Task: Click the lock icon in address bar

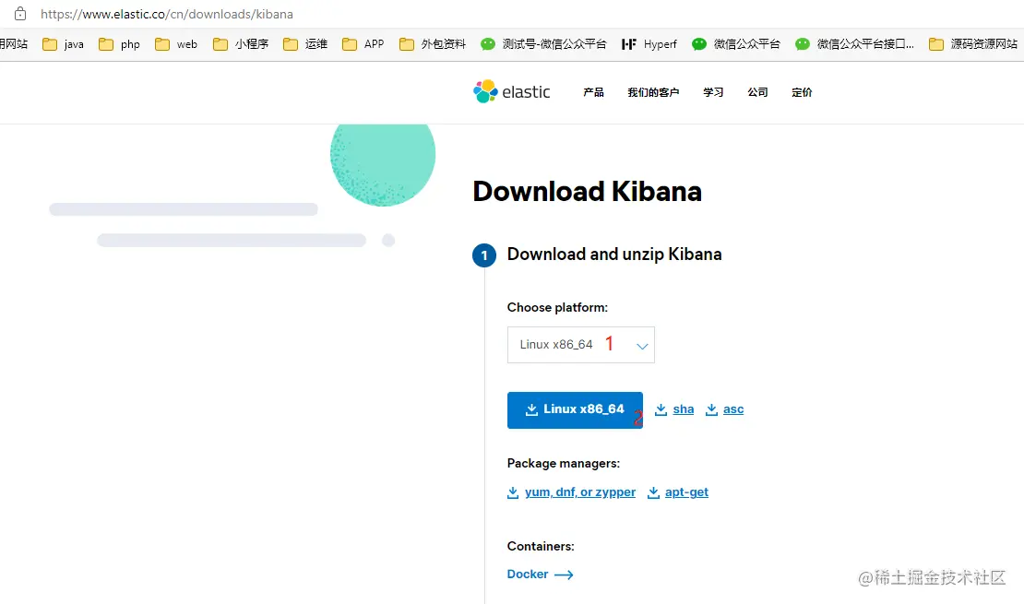Action: tap(20, 13)
